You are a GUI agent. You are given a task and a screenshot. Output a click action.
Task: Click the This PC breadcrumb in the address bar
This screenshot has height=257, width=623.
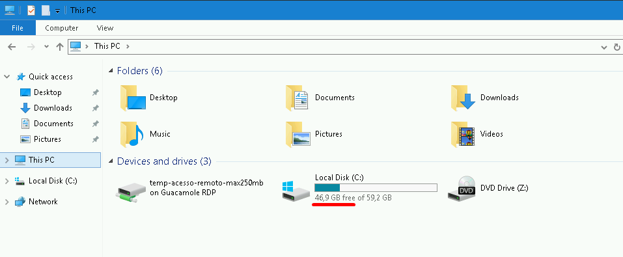[x=107, y=46]
